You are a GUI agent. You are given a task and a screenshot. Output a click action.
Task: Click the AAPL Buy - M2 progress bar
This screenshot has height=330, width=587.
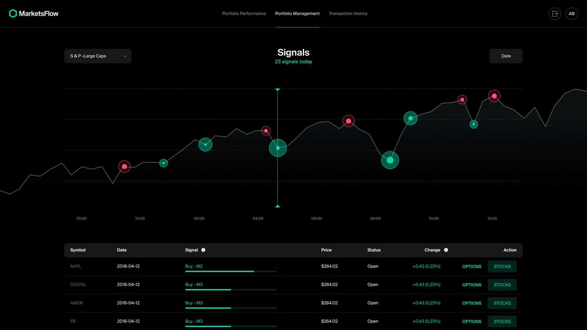231,271
